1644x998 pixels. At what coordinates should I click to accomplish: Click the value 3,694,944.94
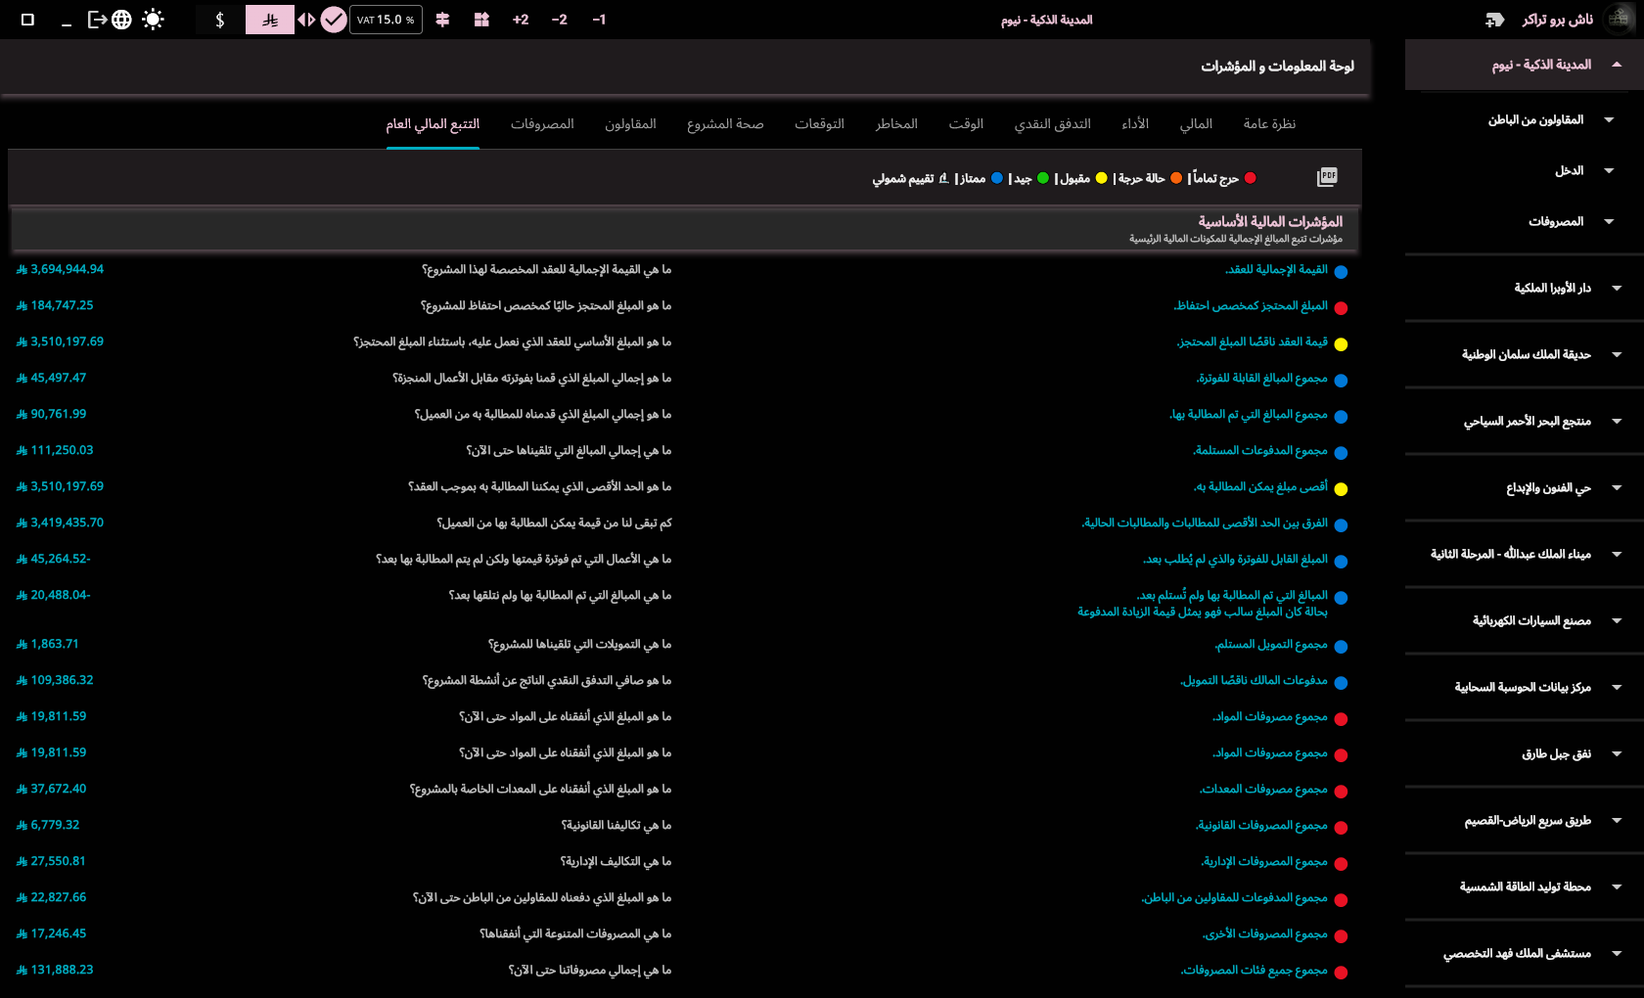coord(61,269)
